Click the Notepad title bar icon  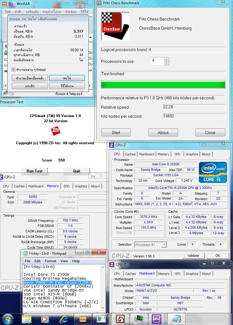(x=25, y=253)
